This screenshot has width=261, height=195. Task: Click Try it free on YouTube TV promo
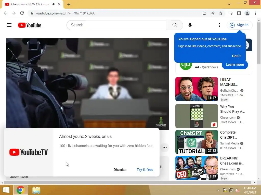pos(145,170)
